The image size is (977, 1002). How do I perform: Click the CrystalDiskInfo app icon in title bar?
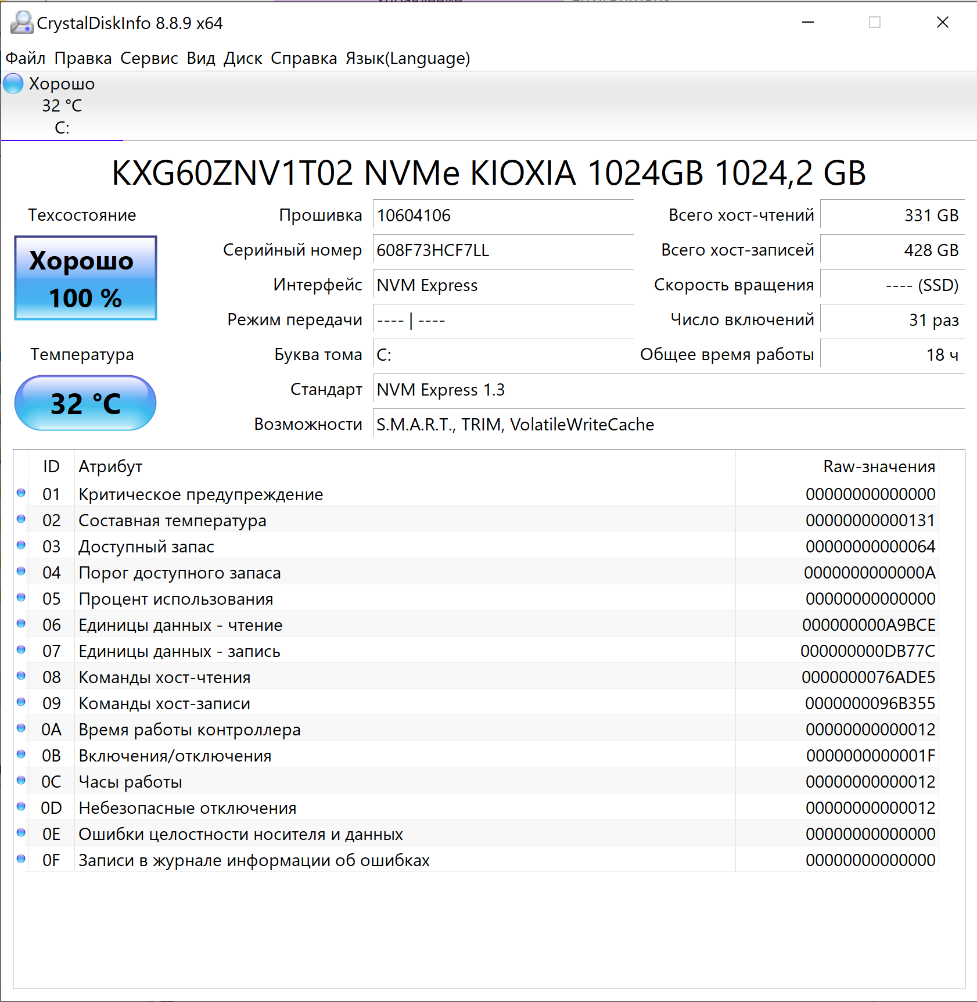(21, 23)
